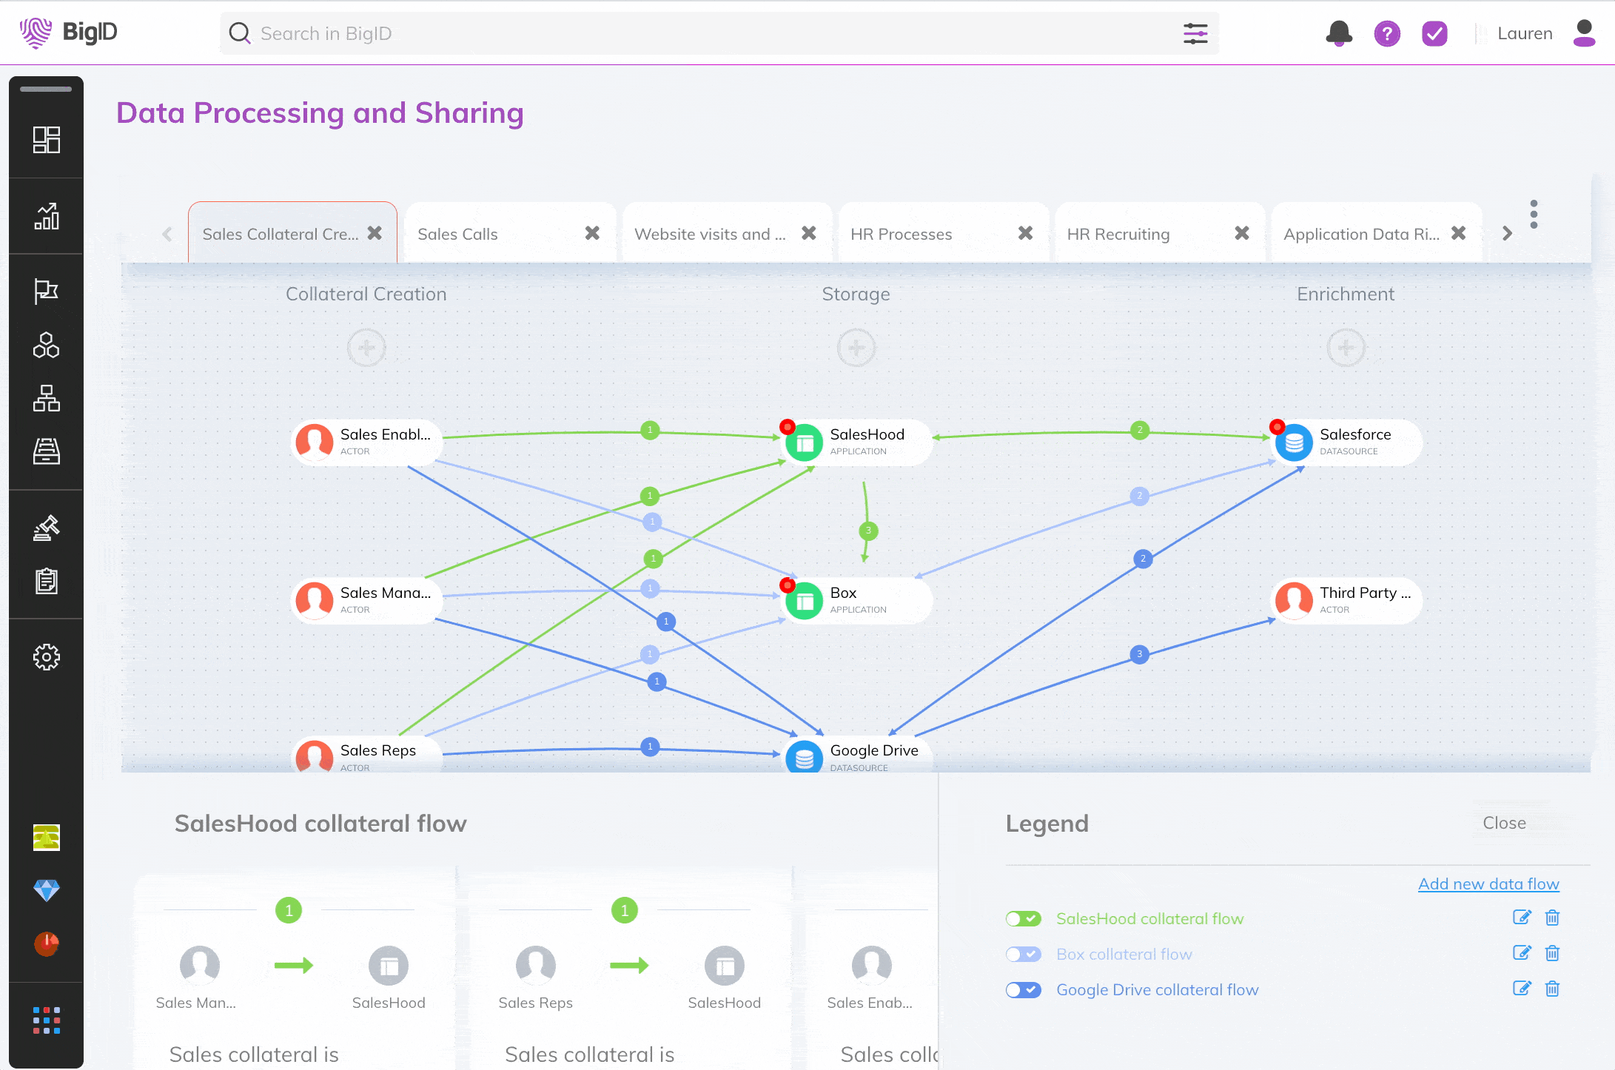This screenshot has height=1070, width=1615.
Task: Delete the Box collateral flow entry
Action: click(x=1552, y=954)
